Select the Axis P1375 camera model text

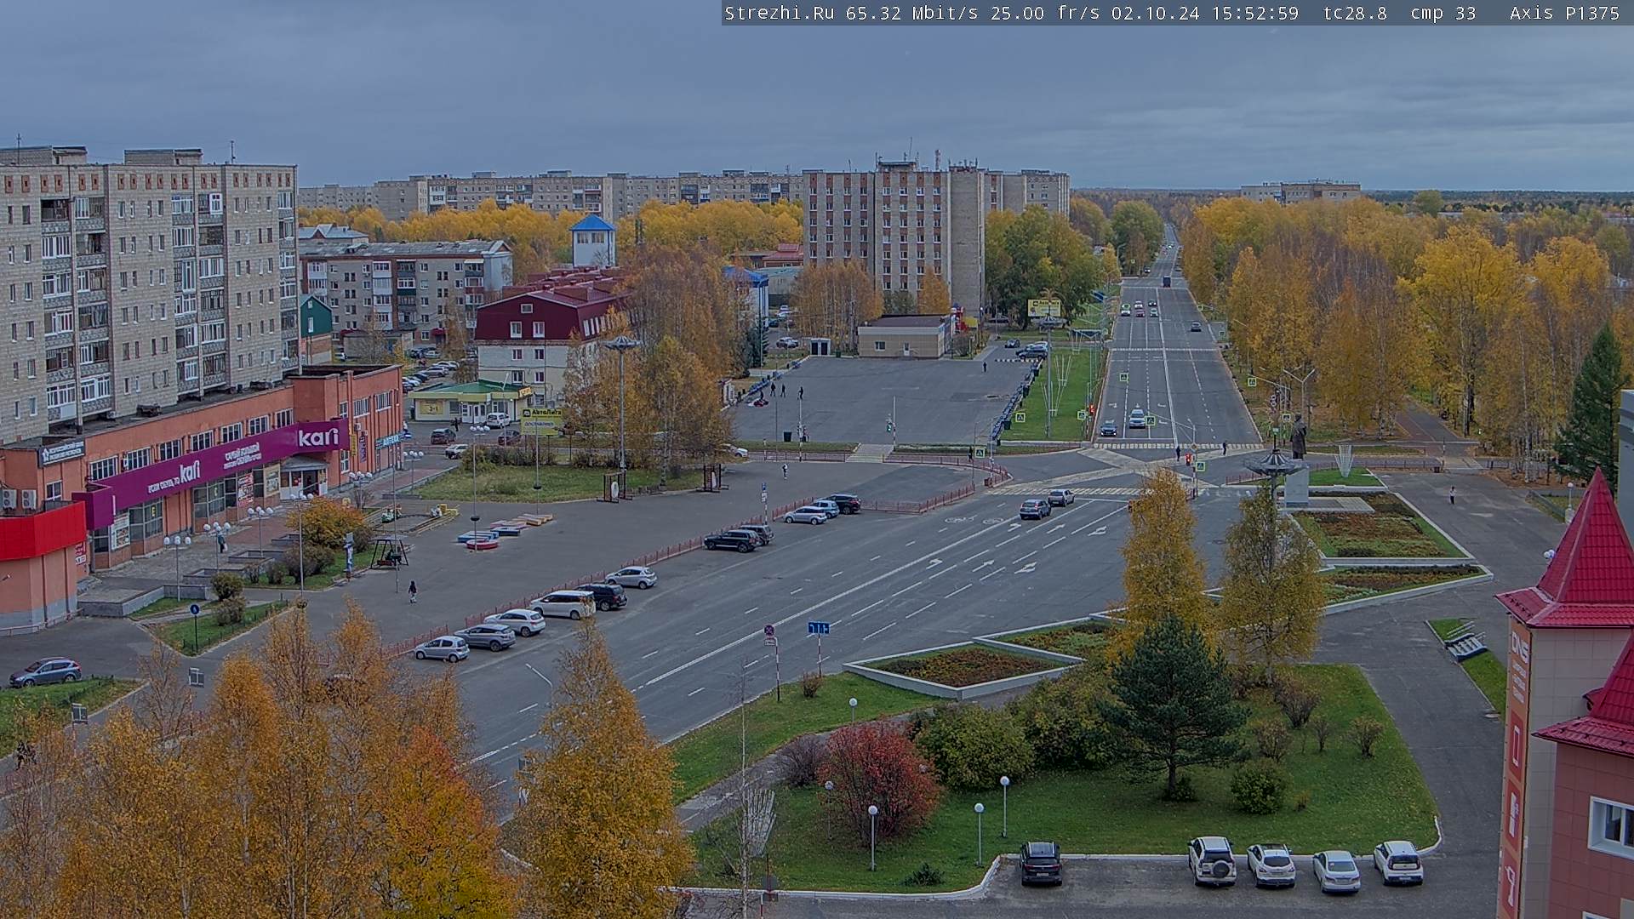coord(1564,13)
